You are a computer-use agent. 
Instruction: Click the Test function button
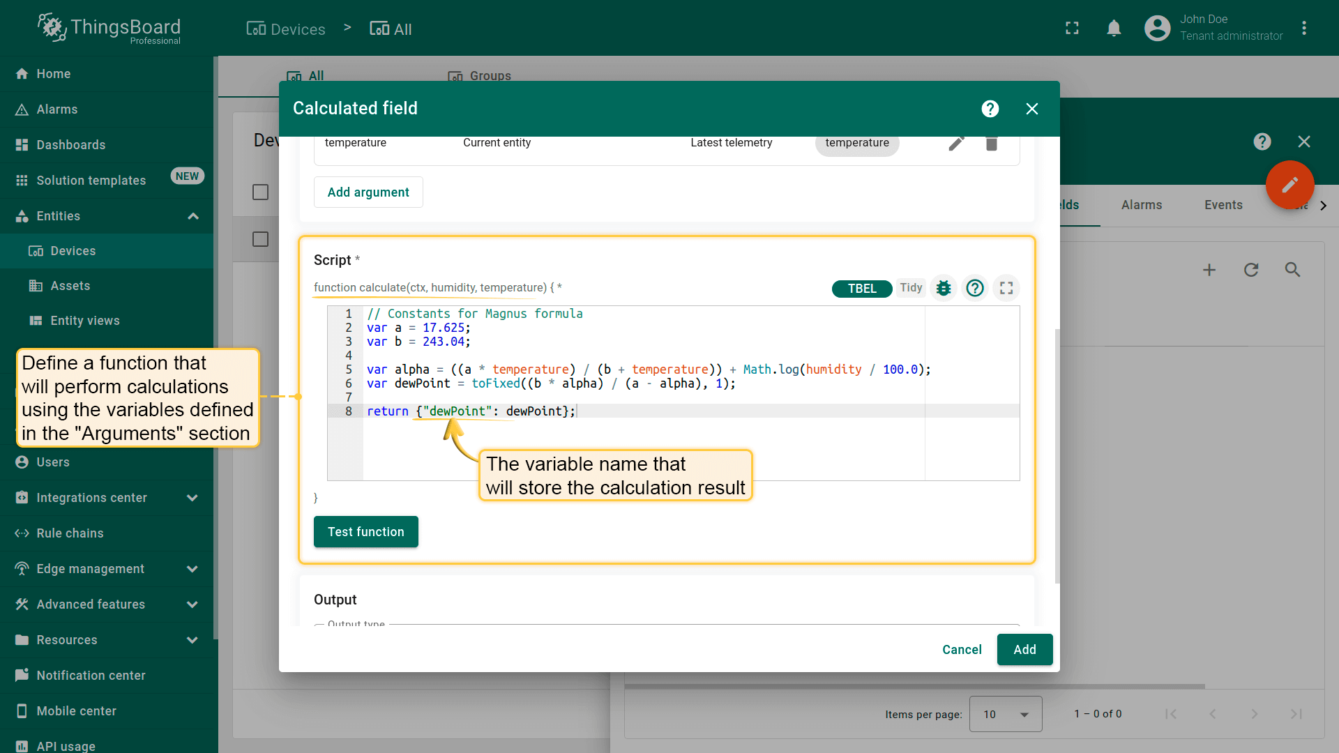365,532
